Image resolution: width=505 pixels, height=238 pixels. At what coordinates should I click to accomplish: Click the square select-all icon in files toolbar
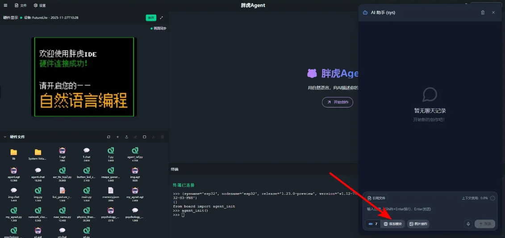coord(144,137)
